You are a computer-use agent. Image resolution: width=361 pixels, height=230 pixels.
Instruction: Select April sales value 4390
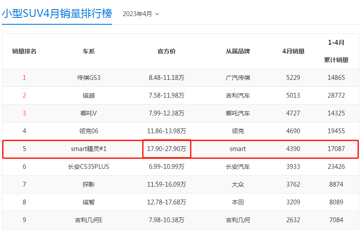click(x=293, y=149)
